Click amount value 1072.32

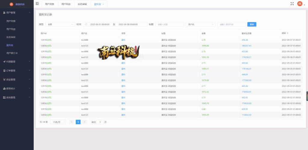click(x=205, y=92)
